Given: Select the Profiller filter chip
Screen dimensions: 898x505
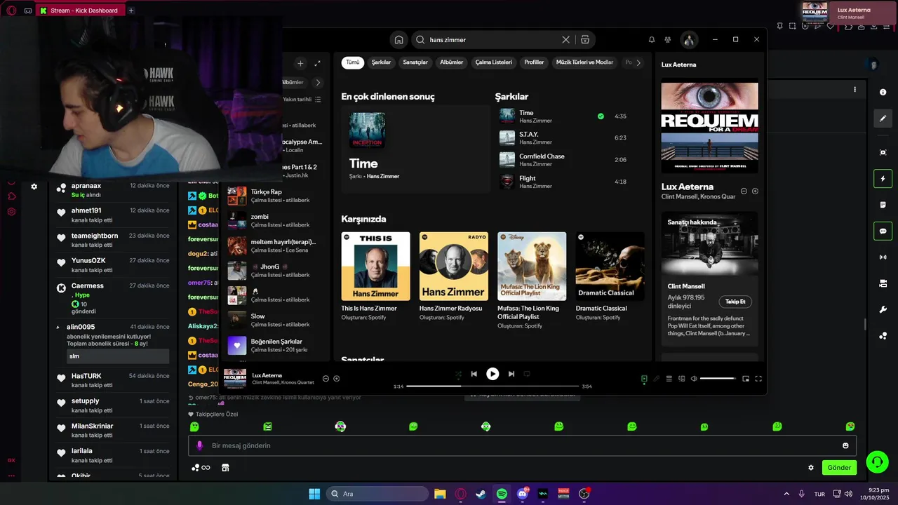Looking at the screenshot, I should coord(534,62).
